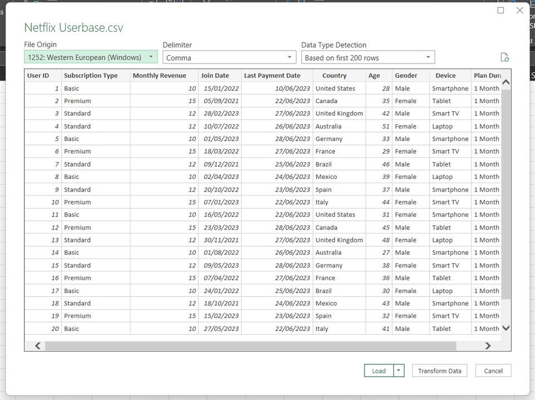The image size is (535, 400).
Task: Click the age 51 cell
Action: click(379, 126)
